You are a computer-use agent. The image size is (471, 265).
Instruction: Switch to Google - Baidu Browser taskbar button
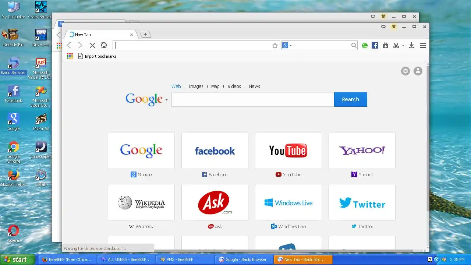click(244, 259)
